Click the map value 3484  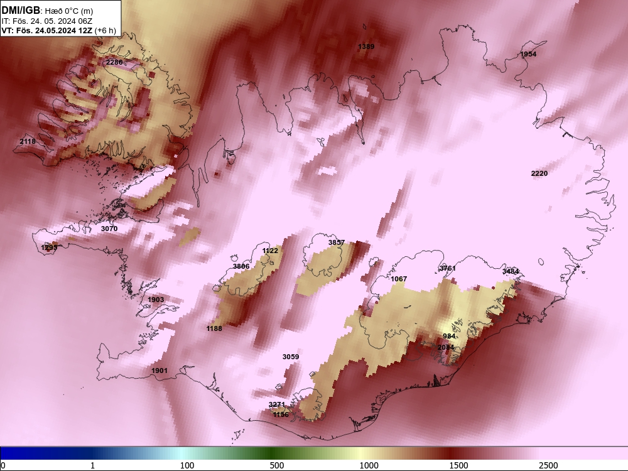(511, 271)
